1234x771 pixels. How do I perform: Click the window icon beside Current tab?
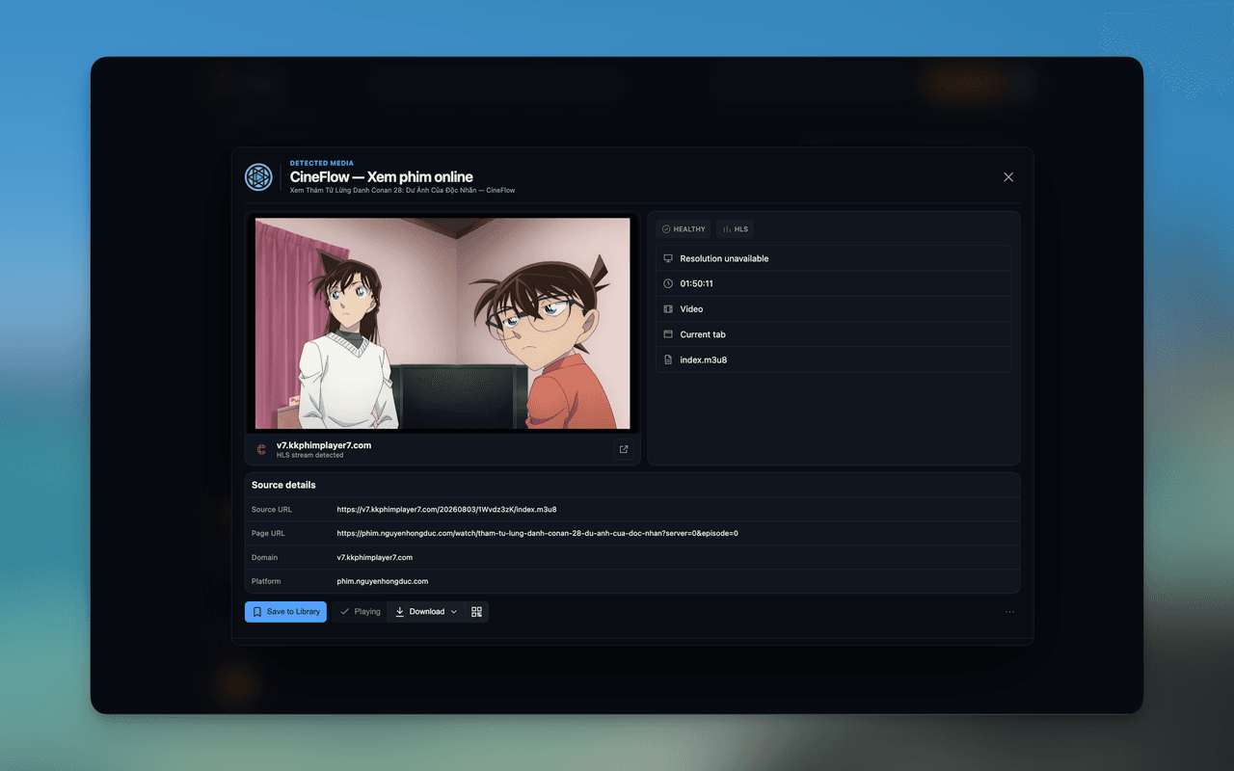(x=667, y=334)
